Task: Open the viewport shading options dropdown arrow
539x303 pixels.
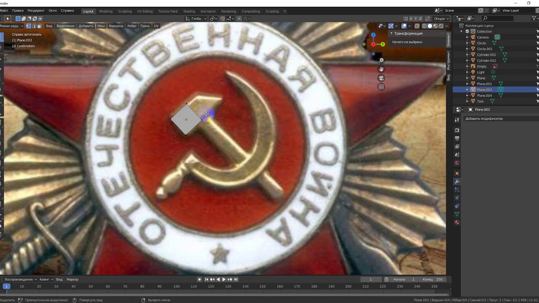Action: point(446,26)
